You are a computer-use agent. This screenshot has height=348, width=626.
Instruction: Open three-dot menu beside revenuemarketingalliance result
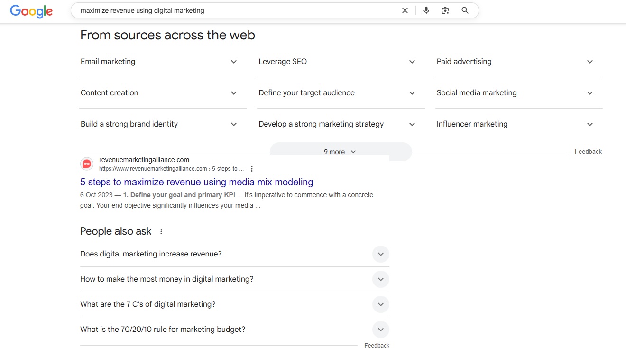tap(252, 169)
